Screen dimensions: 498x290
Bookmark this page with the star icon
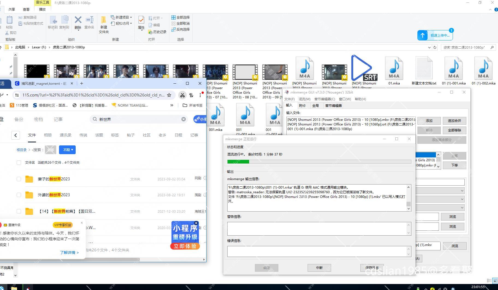coord(169,95)
